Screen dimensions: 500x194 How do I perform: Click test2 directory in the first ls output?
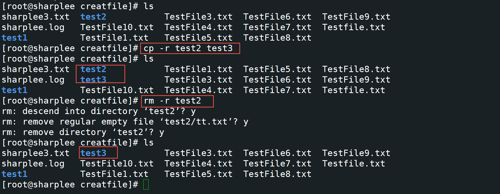(93, 17)
